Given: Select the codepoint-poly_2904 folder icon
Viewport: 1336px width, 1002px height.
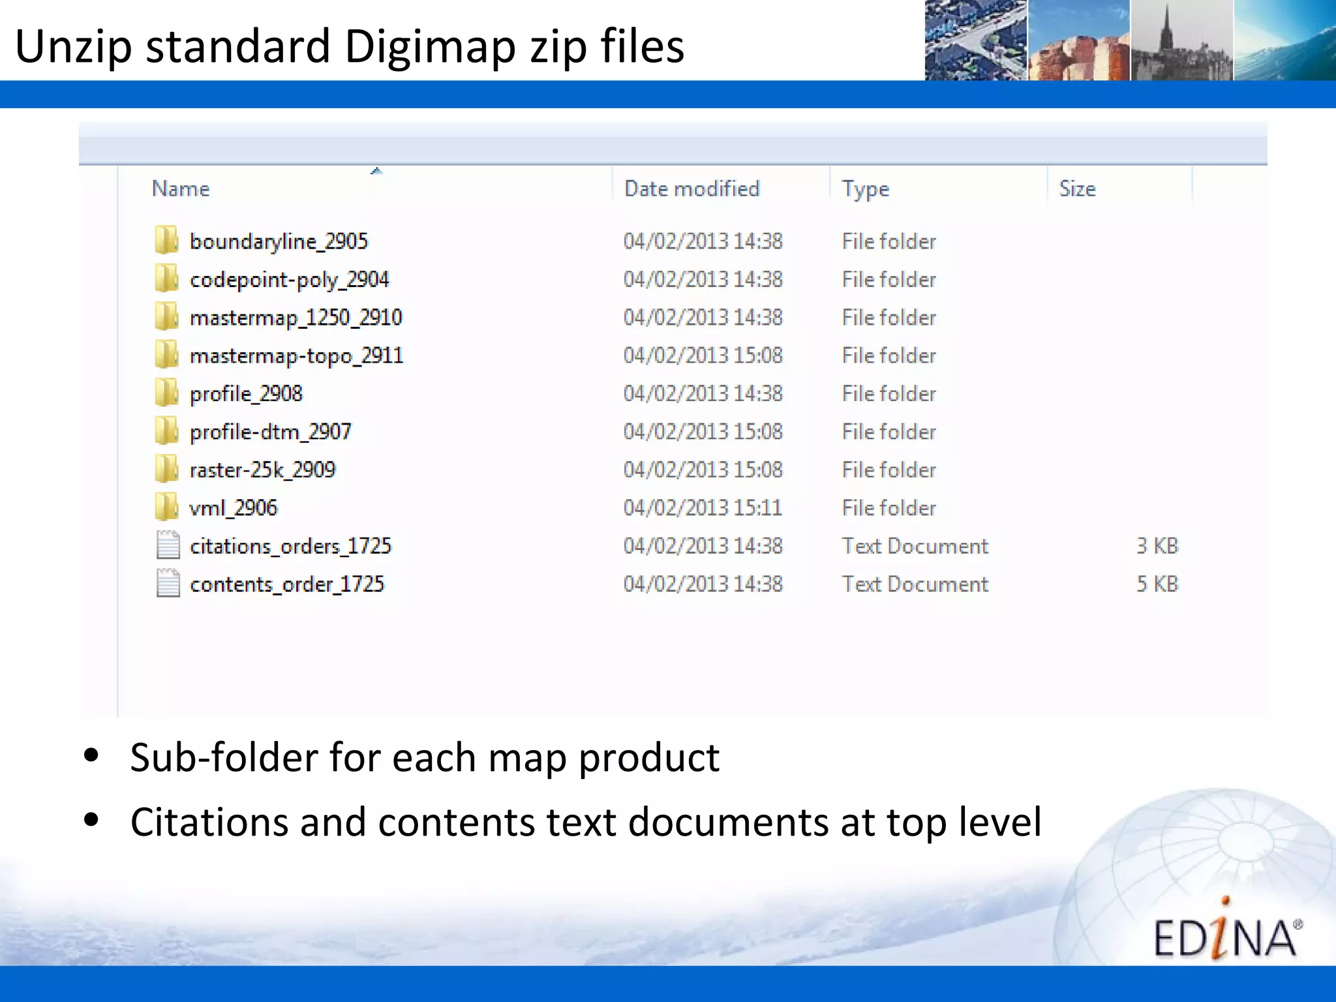Looking at the screenshot, I should tap(167, 279).
